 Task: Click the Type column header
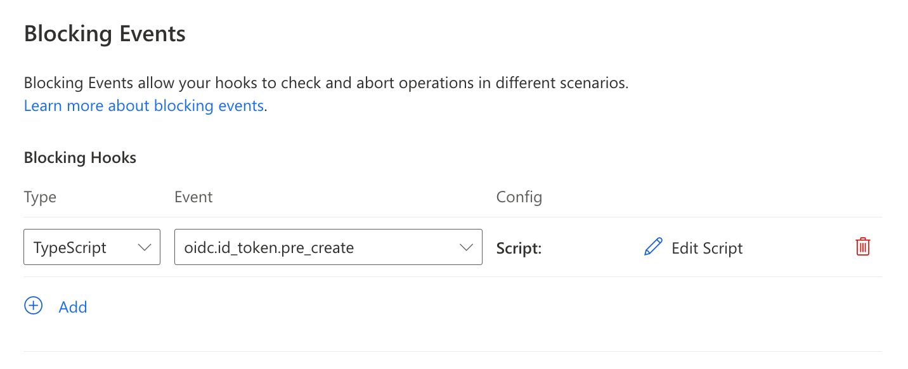click(40, 197)
